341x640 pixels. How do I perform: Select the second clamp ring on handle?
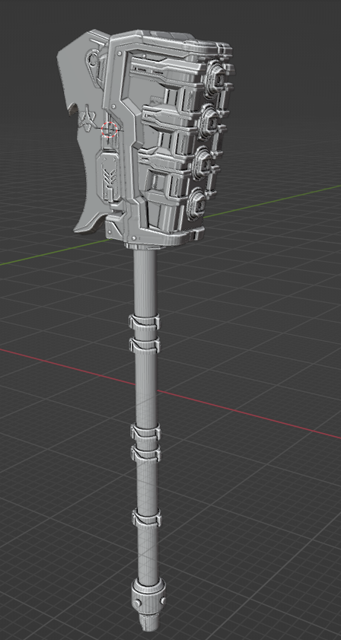[145, 345]
